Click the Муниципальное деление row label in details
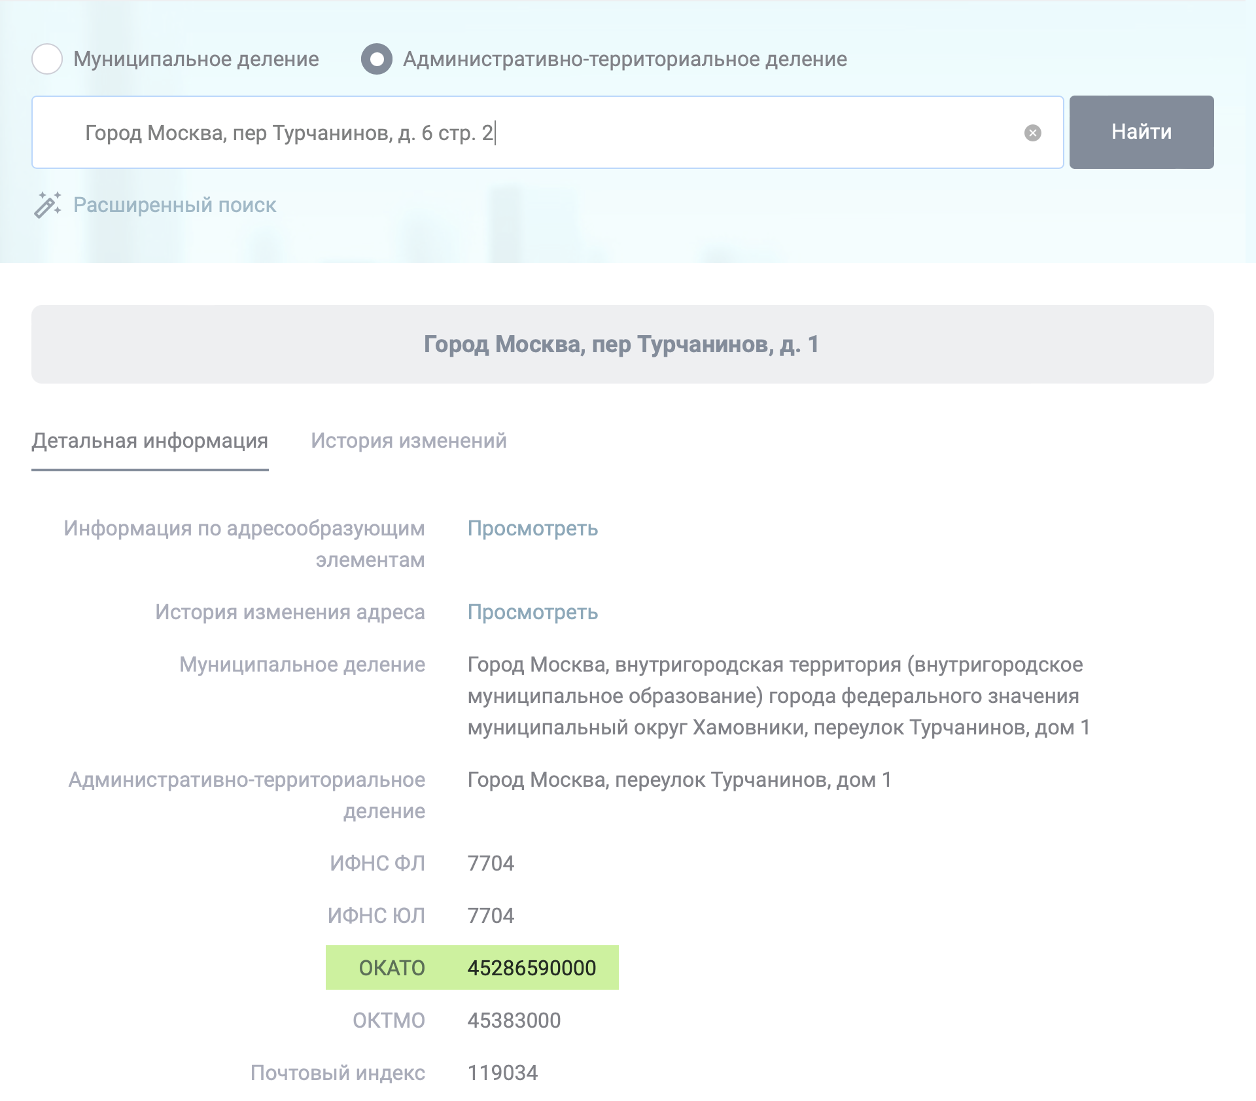 click(302, 664)
